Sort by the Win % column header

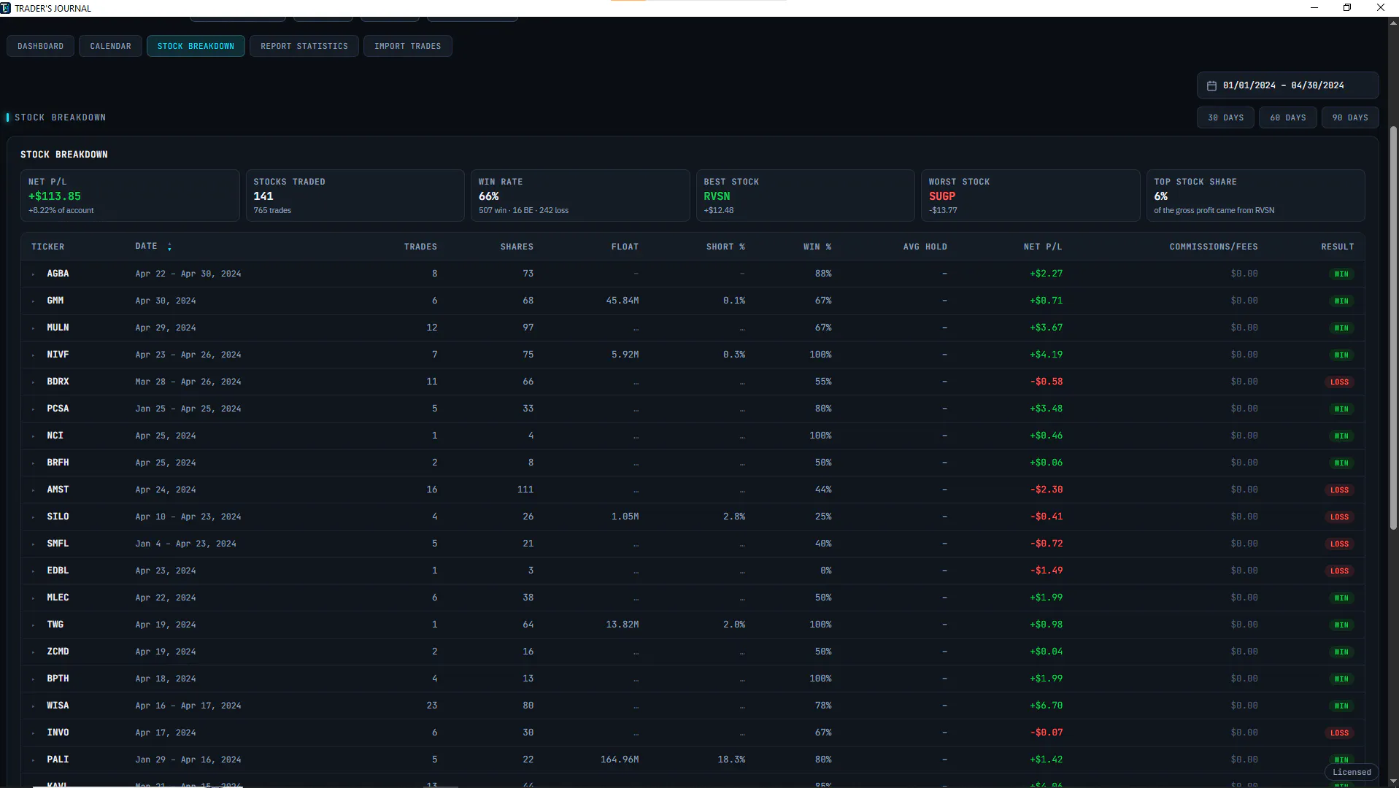click(x=817, y=247)
